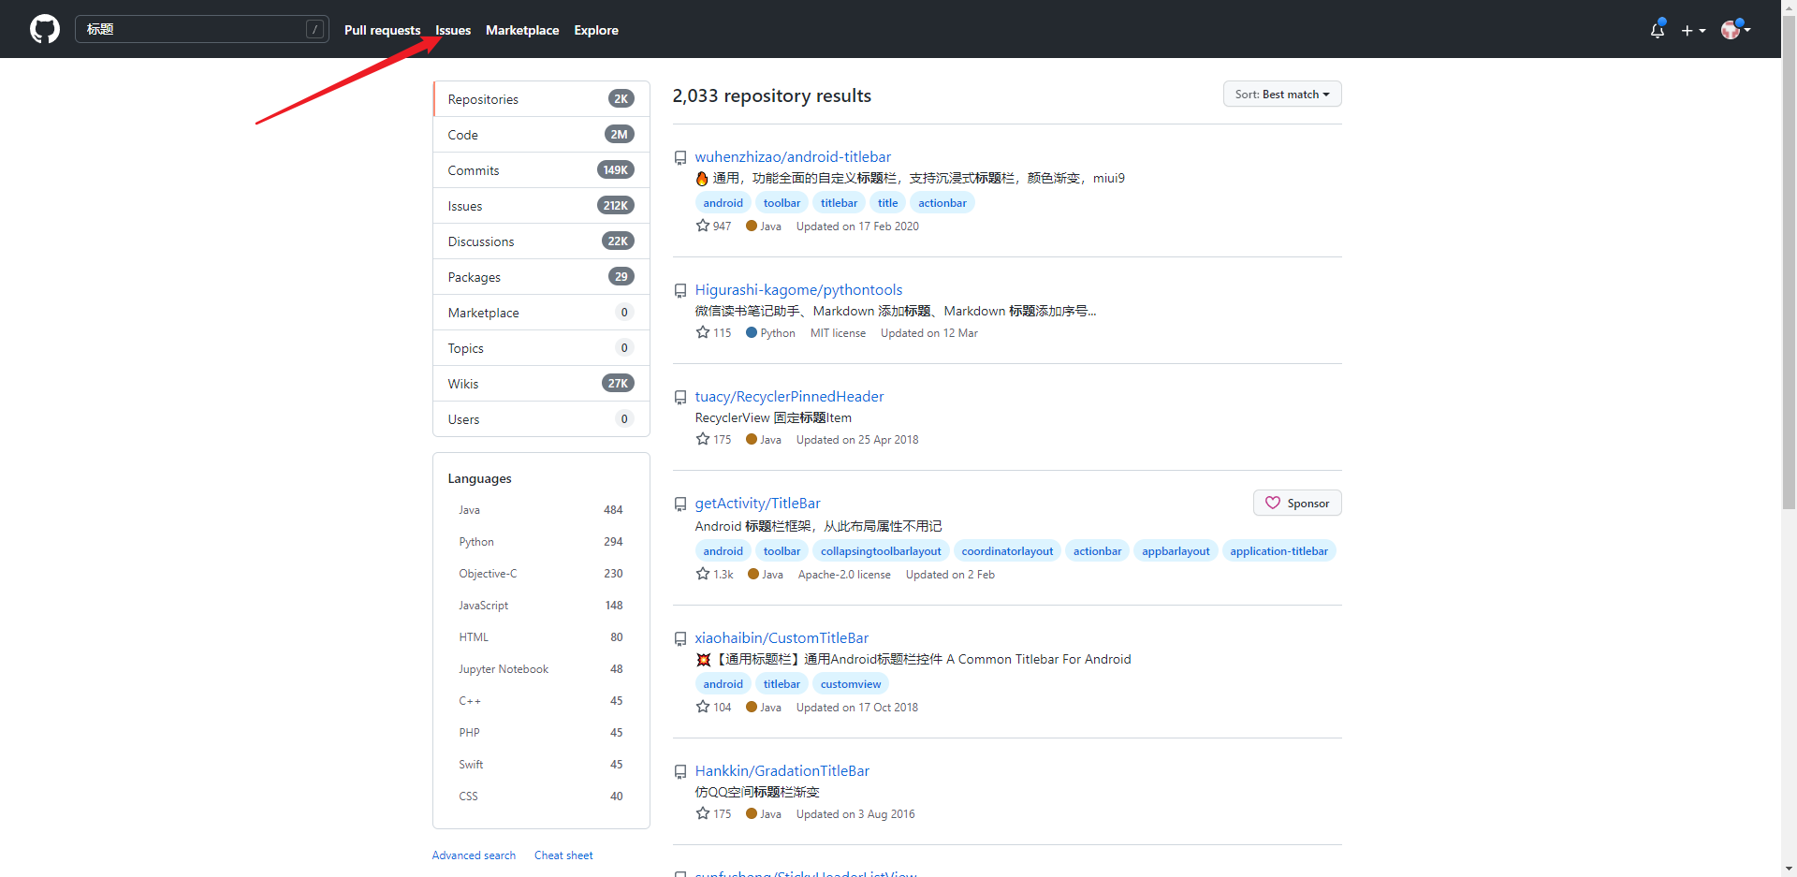Click the GitHub Octocat logo
This screenshot has width=1797, height=877.
[x=44, y=29]
